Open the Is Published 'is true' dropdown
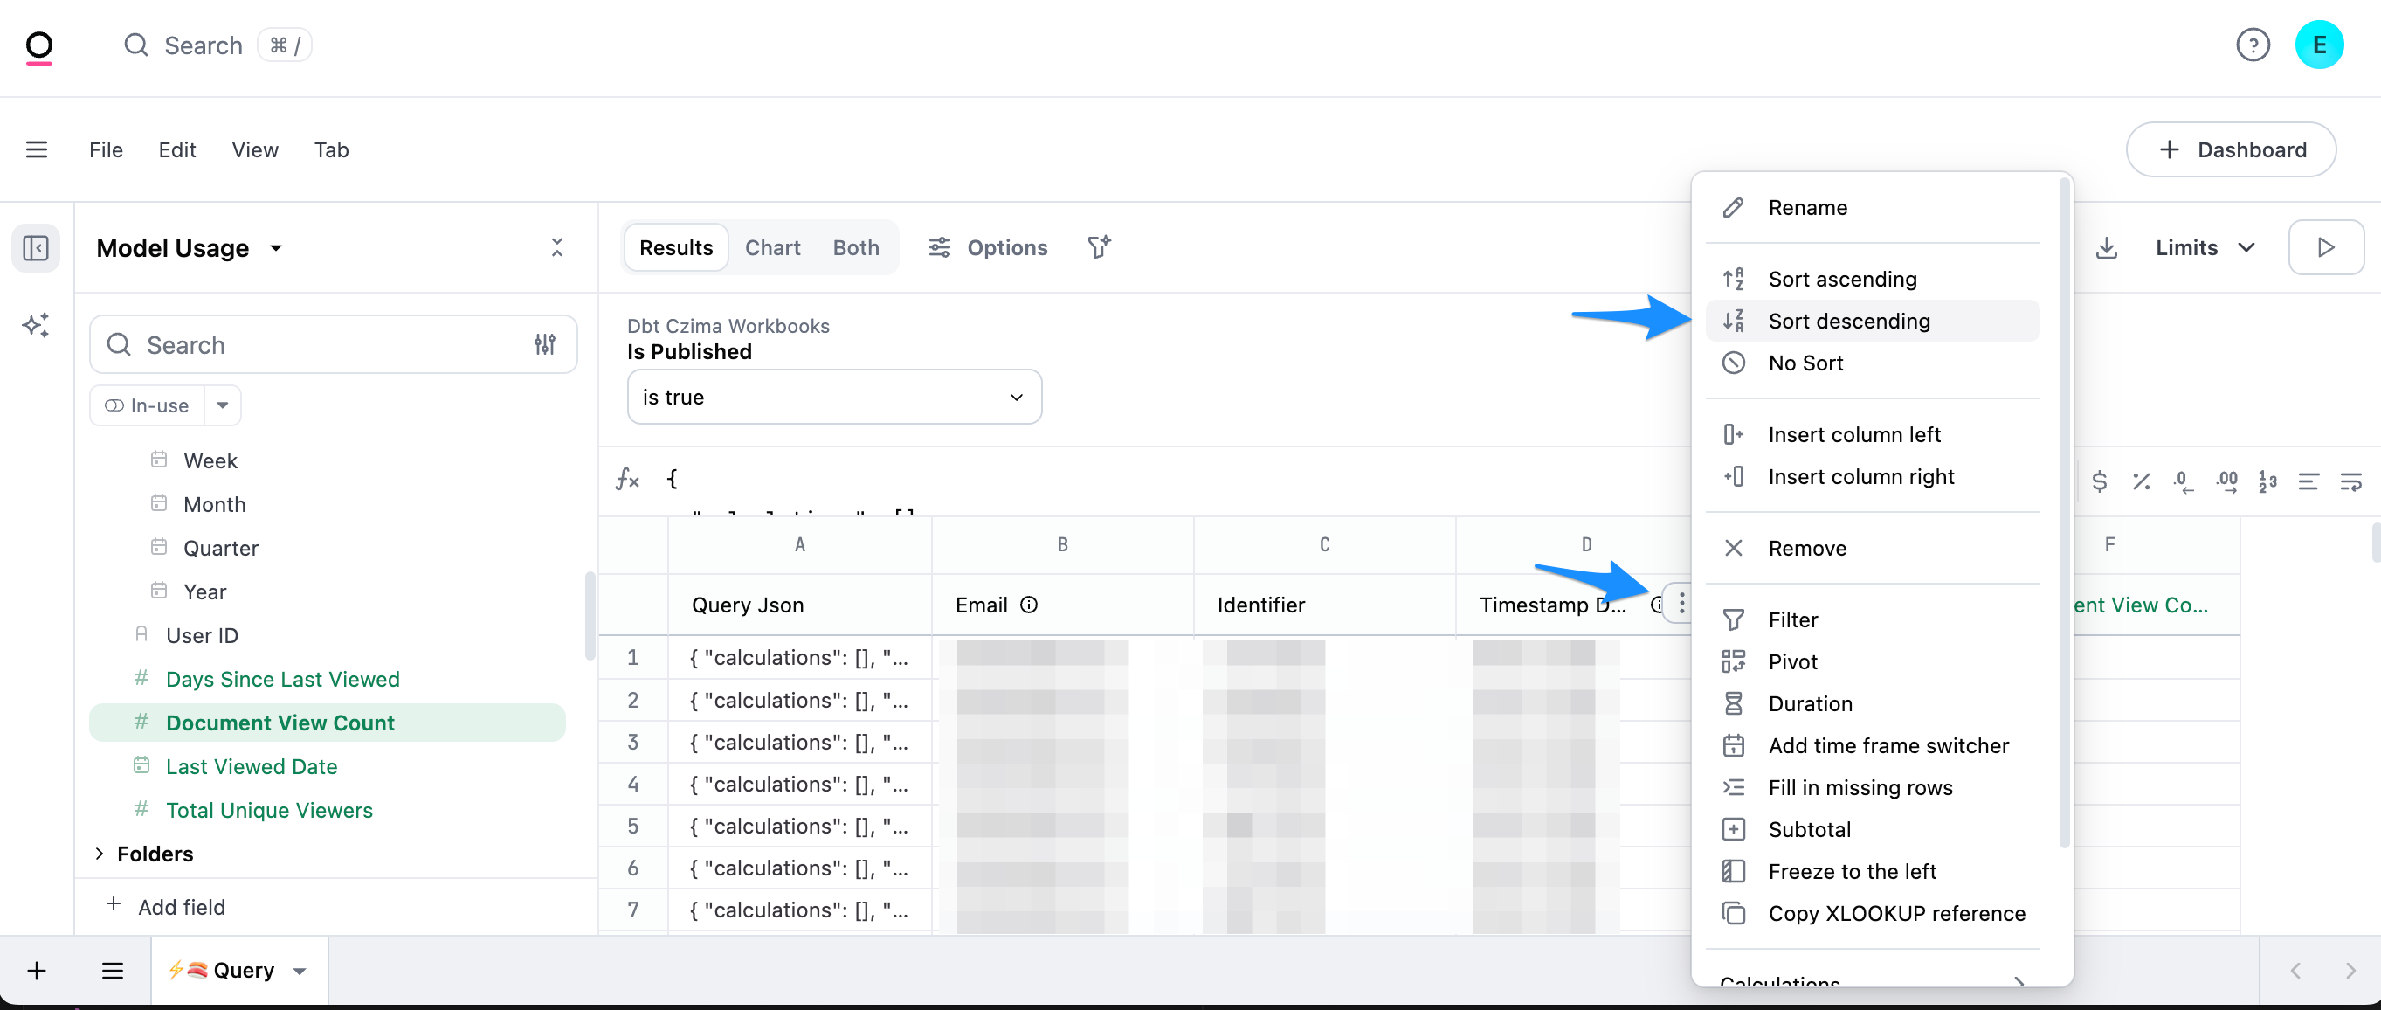 pyautogui.click(x=834, y=397)
